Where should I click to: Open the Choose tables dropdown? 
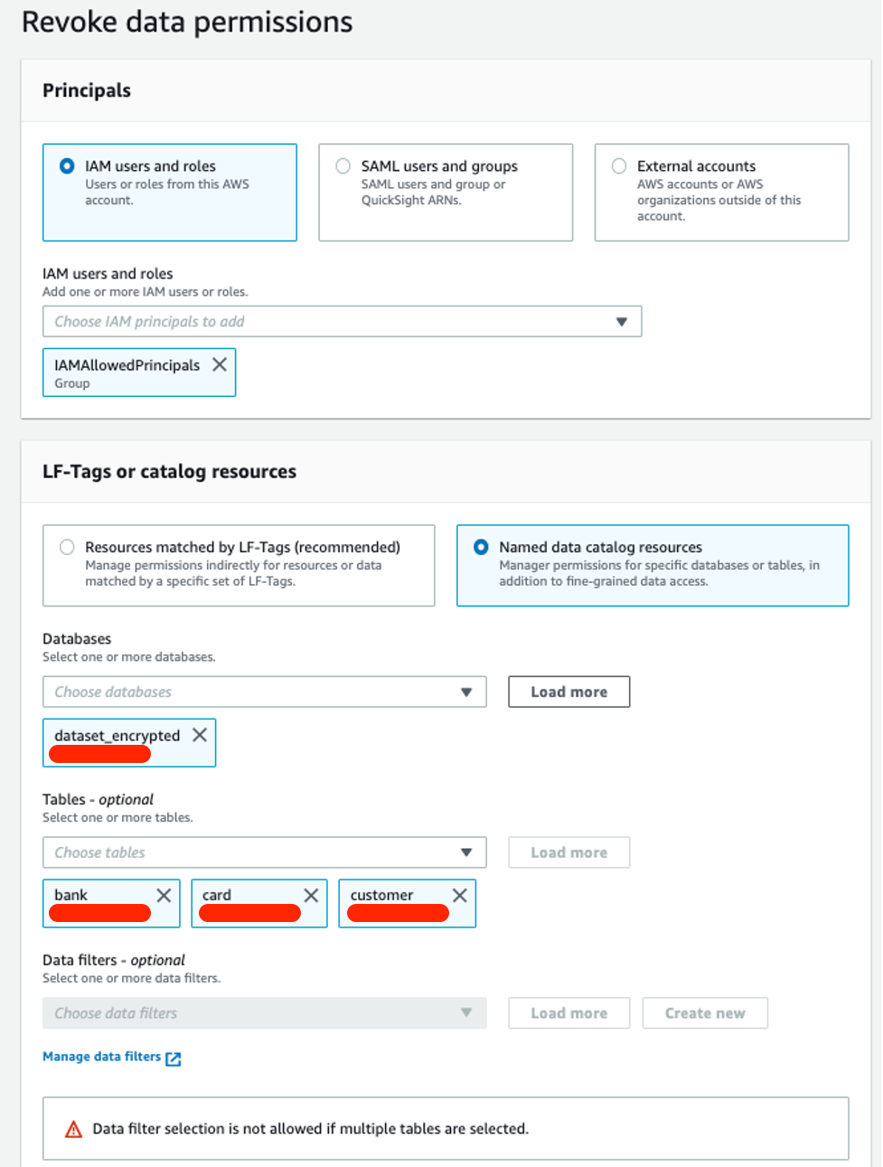click(x=264, y=852)
